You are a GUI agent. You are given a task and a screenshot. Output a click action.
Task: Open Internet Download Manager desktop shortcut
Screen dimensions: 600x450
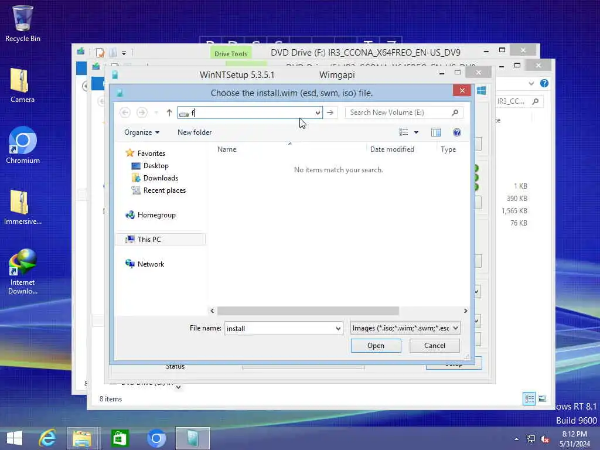coord(23,272)
